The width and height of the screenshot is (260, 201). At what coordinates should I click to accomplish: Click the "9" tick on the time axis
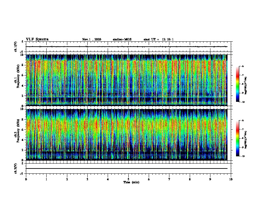(x=210, y=179)
